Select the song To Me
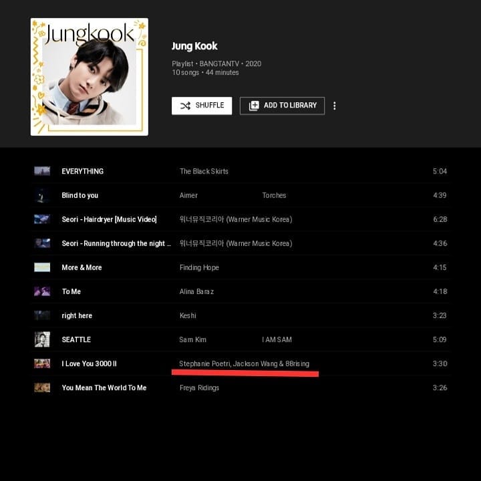Viewport: 481px width, 481px height. [x=71, y=291]
